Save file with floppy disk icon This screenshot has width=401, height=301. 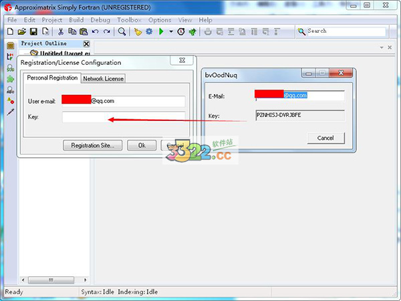coord(34,31)
